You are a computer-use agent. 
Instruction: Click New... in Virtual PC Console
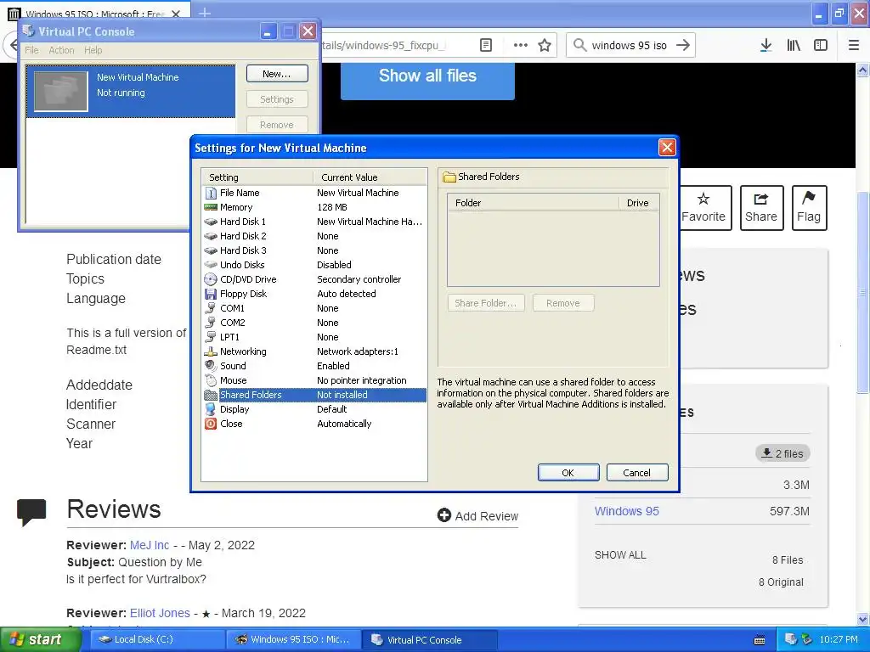[x=277, y=74]
